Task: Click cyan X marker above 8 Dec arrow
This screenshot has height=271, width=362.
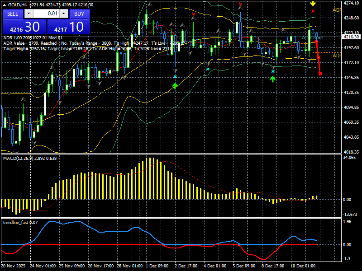Action: coord(273,71)
